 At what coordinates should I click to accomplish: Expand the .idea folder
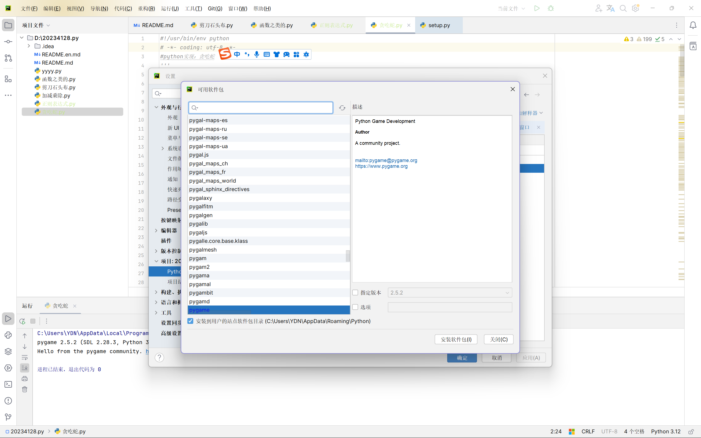(29, 46)
